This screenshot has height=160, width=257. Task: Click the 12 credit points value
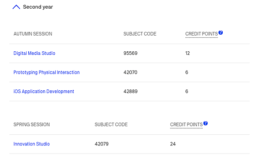(188, 53)
